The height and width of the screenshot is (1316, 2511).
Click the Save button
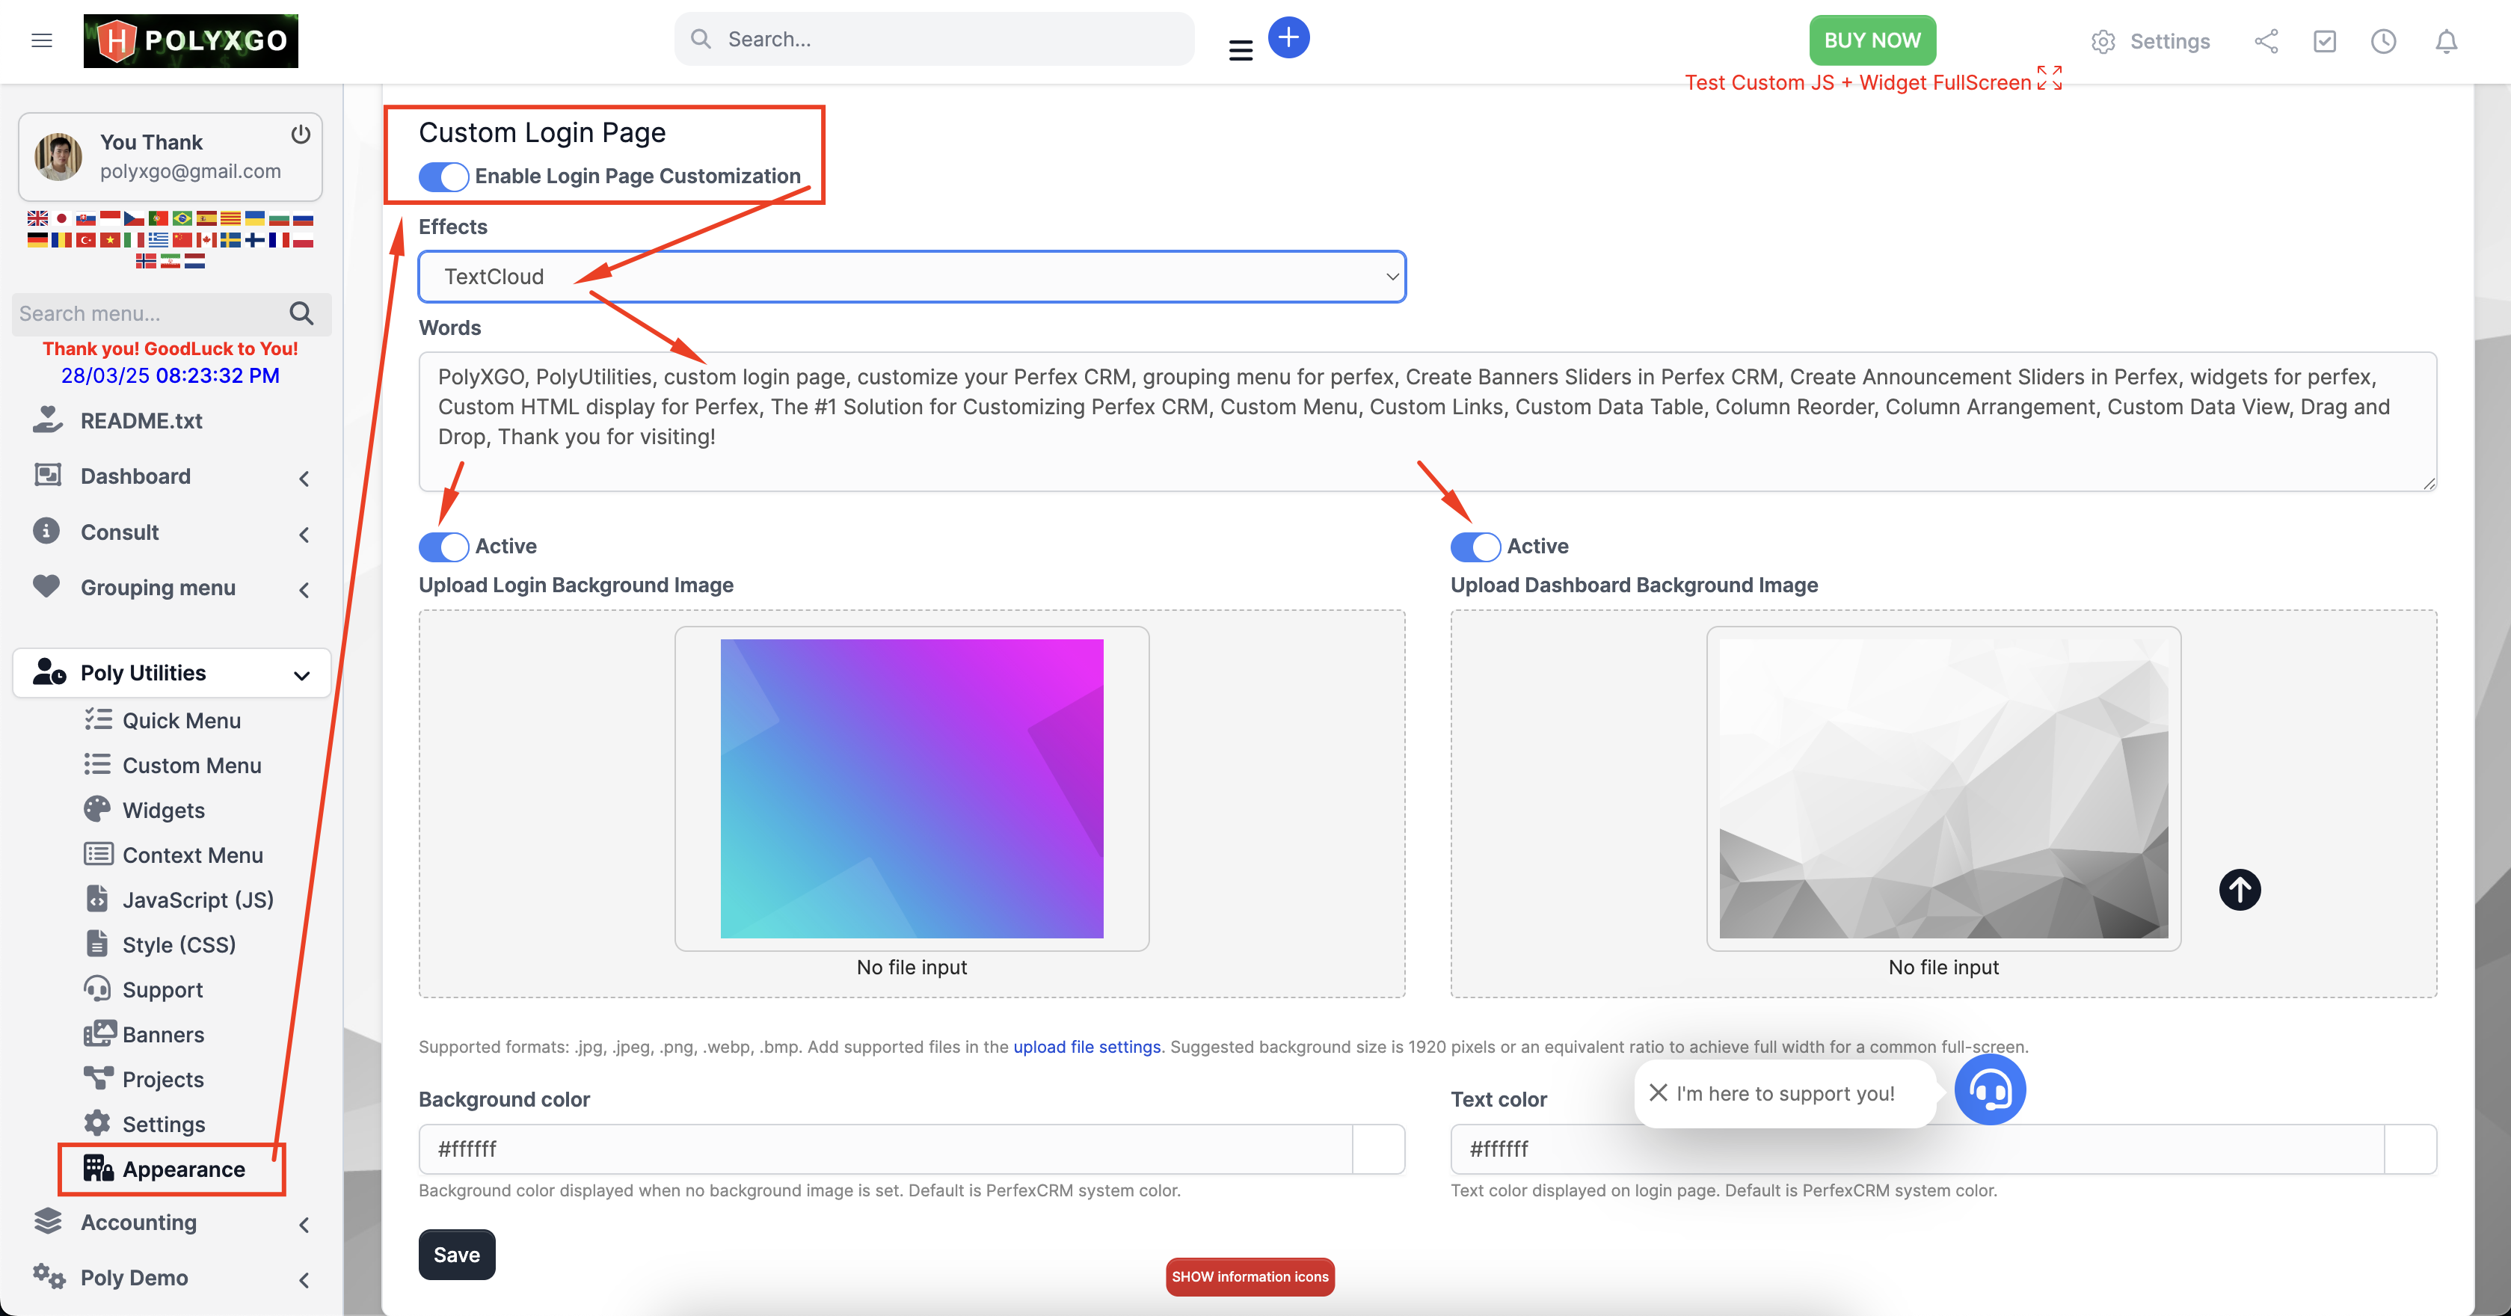pos(456,1255)
